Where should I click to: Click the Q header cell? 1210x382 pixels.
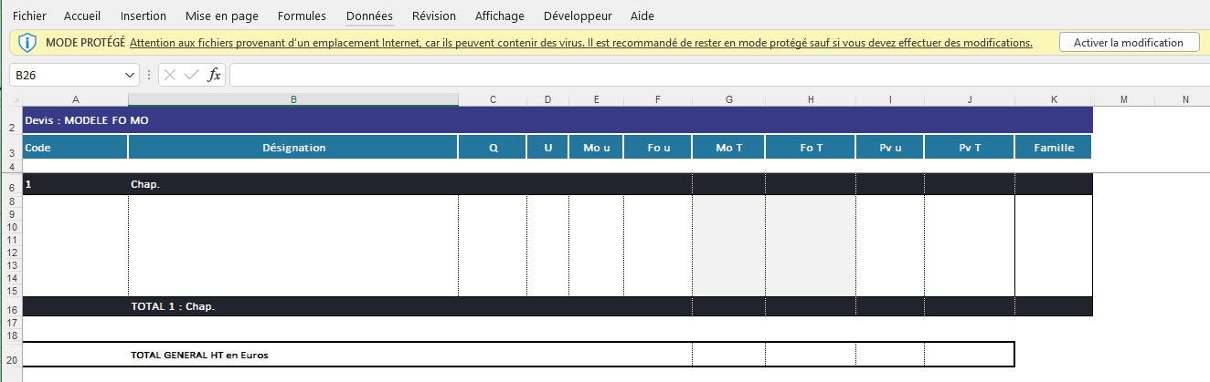493,148
